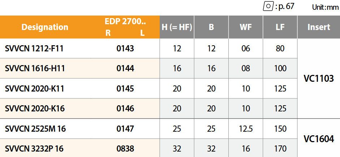340x157 pixels.
Task: Click the SVVCN 2525M 16 designation
Action: (35, 129)
